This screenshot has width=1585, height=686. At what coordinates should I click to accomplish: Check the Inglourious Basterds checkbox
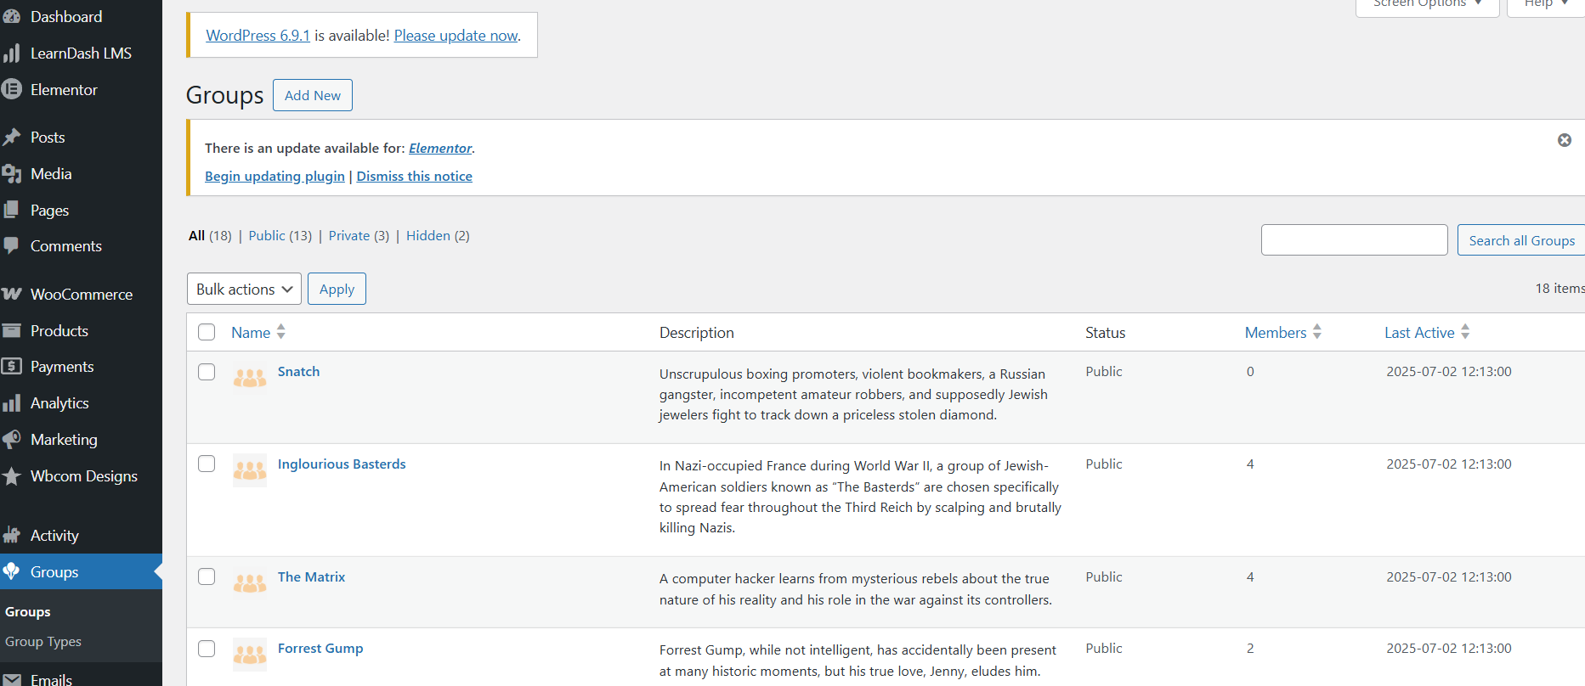[207, 464]
